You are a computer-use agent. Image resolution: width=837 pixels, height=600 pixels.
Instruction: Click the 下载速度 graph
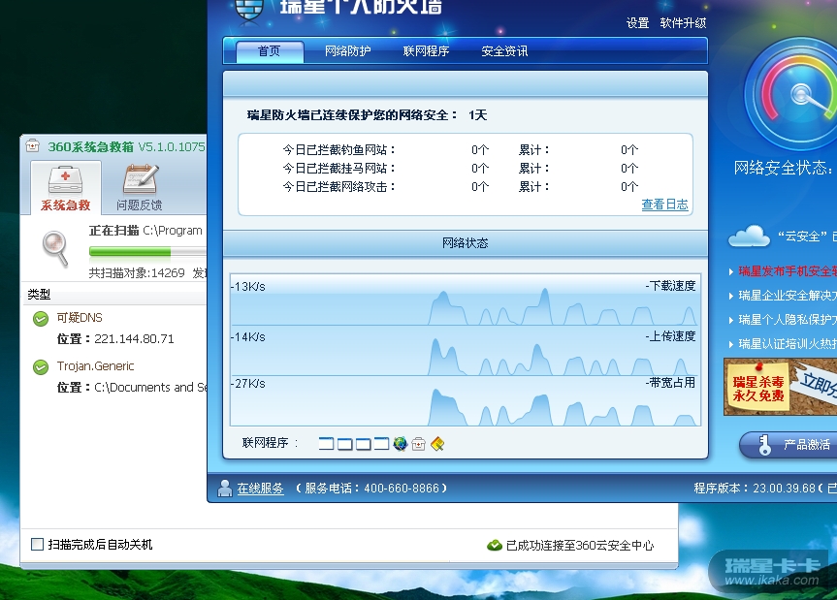[465, 300]
